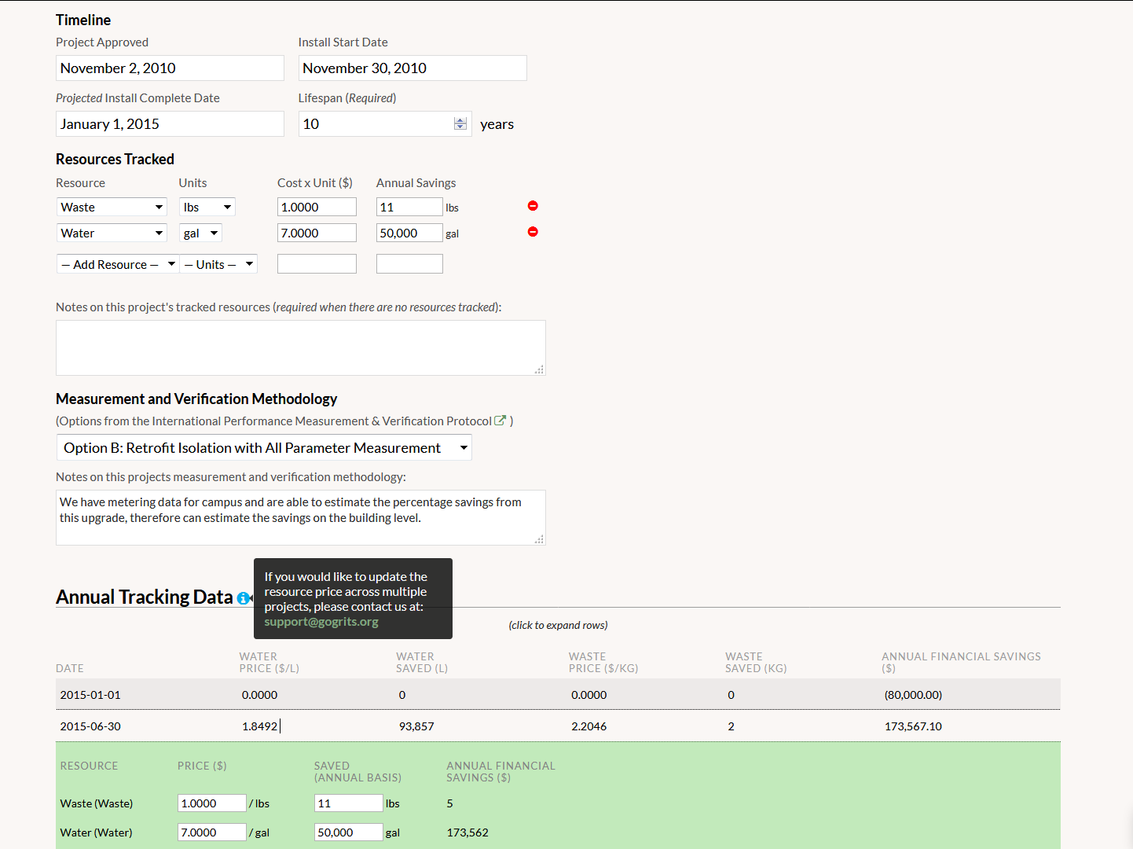Viewport: 1133px width, 849px height.
Task: Edit Waste cost per unit field
Action: pyautogui.click(x=317, y=207)
